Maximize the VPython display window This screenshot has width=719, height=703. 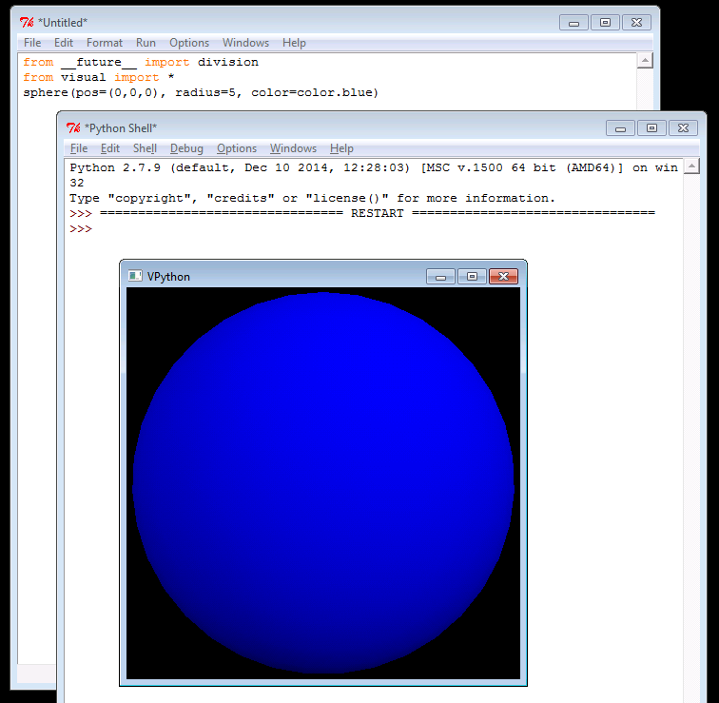[472, 276]
